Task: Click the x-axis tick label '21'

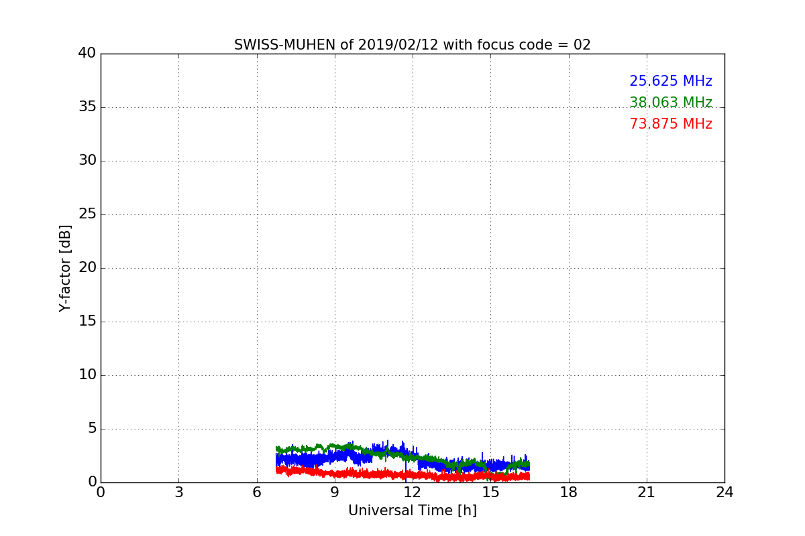Action: point(647,492)
